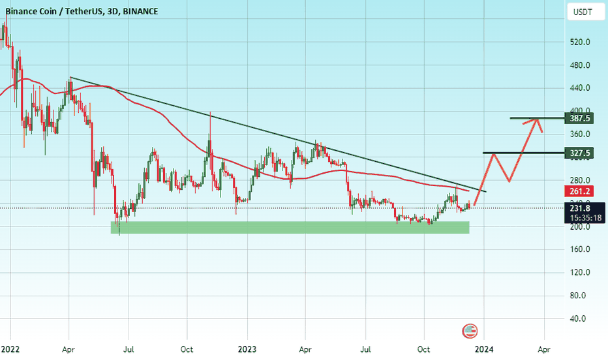This screenshot has height=359, width=608.
Task: Click the 200.0 price axis label
Action: (x=580, y=226)
